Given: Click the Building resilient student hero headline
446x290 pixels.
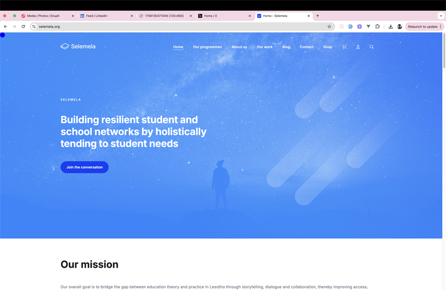Looking at the screenshot, I should (133, 131).
